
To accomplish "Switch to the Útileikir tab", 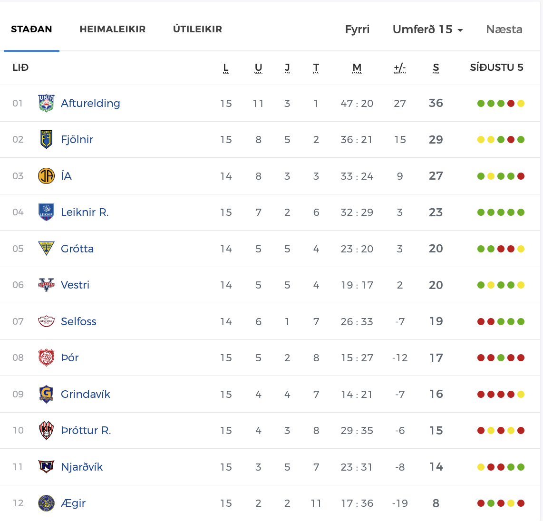I will (197, 29).
